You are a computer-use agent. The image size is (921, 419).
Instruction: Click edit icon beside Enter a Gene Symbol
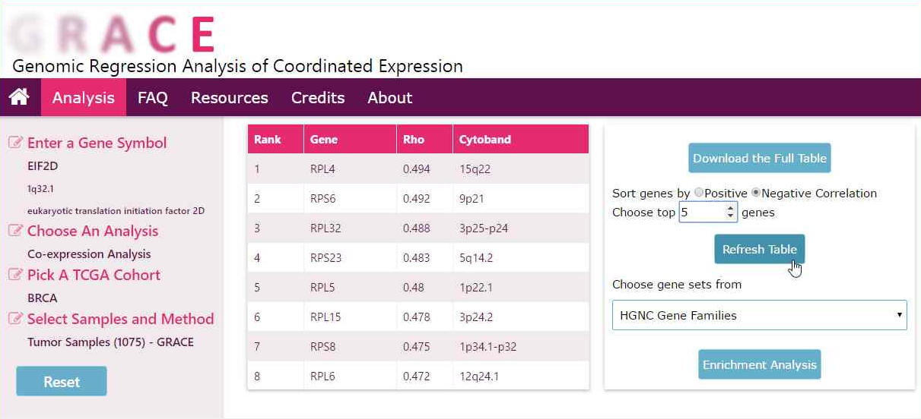(15, 143)
